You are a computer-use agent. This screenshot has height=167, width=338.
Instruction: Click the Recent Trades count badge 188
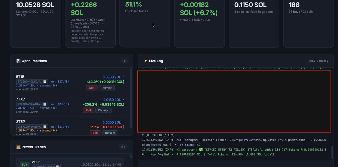[123, 147]
